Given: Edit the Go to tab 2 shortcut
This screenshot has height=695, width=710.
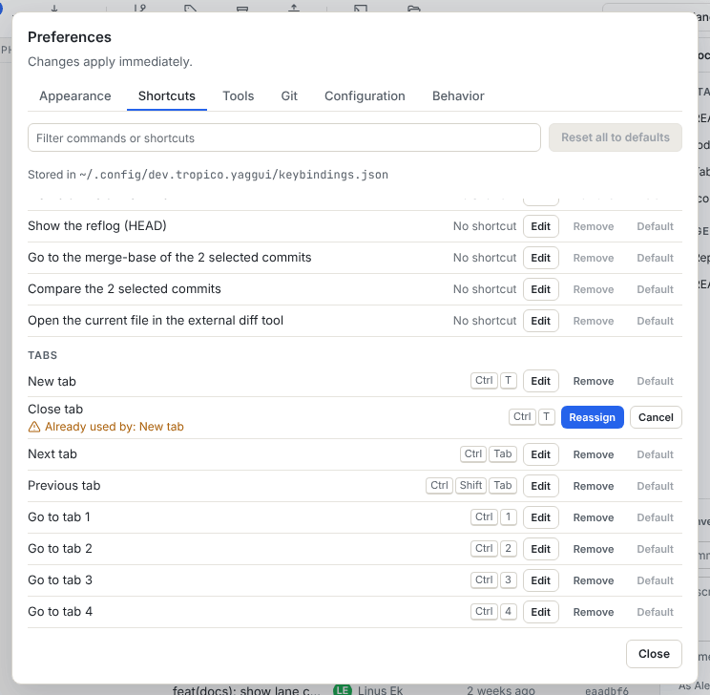Looking at the screenshot, I should (541, 549).
